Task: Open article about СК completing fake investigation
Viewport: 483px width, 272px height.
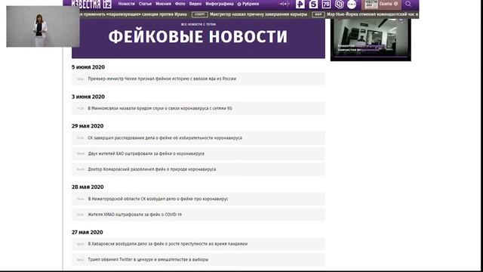Action: (198, 138)
